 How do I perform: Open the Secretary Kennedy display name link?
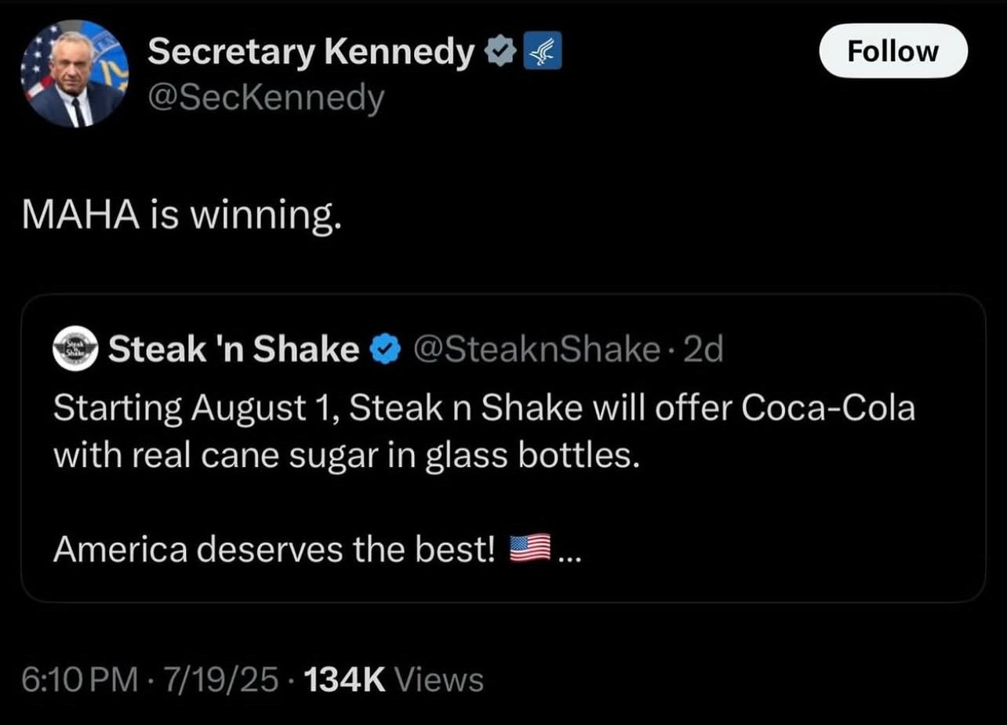[x=311, y=53]
